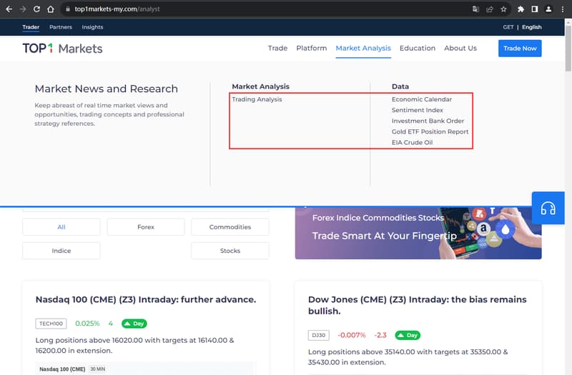Bookmark this page with star icon
Screen dimensions: 572x375
click(x=503, y=9)
